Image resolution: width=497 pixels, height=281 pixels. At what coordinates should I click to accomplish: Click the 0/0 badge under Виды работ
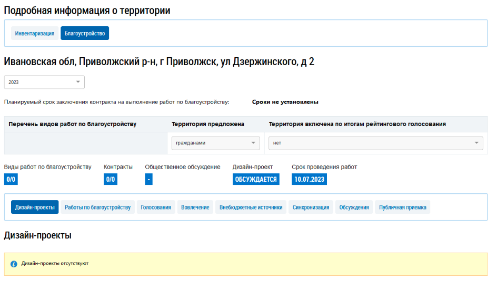click(11, 180)
